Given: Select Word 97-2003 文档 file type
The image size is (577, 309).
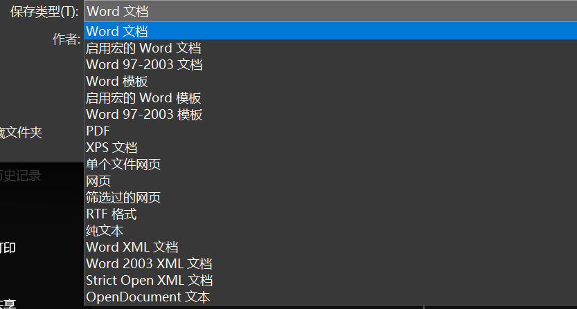Looking at the screenshot, I should click(330, 64).
